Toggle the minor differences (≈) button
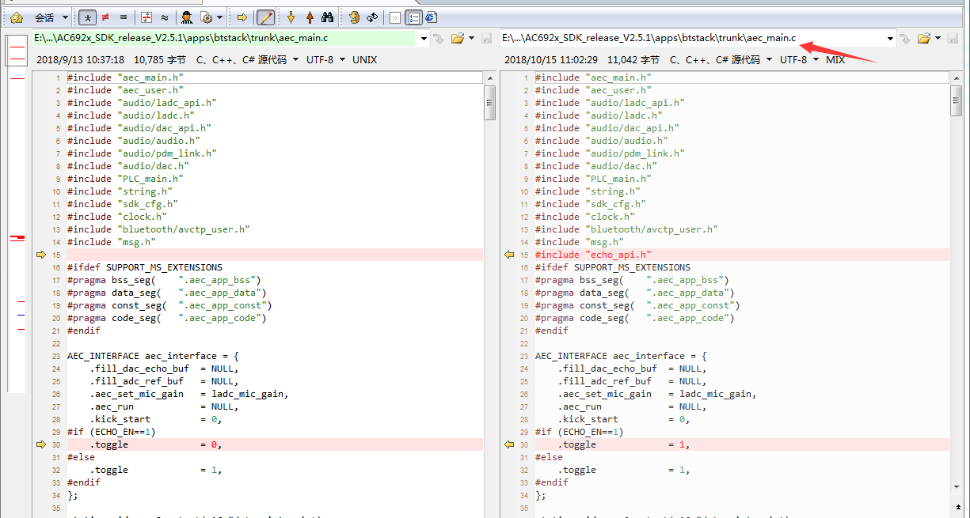The image size is (970, 518). pyautogui.click(x=164, y=17)
